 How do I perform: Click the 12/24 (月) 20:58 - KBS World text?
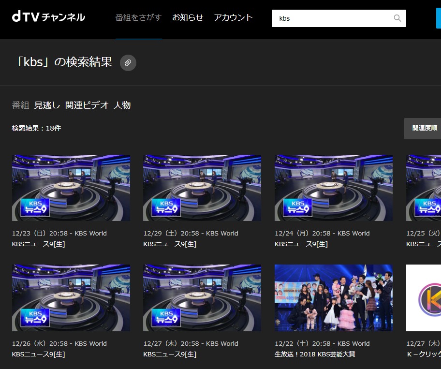pyautogui.click(x=323, y=234)
